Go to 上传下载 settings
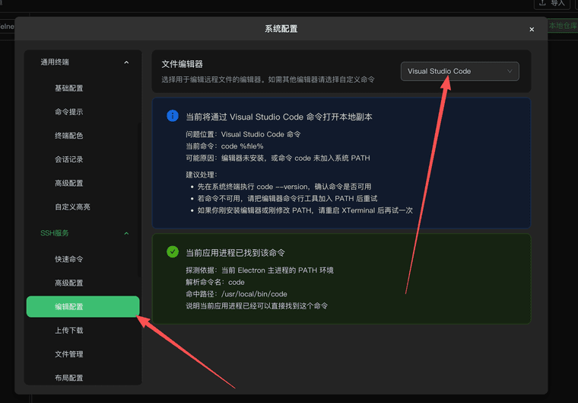 tap(69, 331)
